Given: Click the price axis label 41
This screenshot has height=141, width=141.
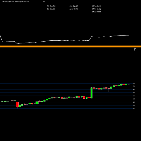Looking at the screenshot, I should pos(134,92).
